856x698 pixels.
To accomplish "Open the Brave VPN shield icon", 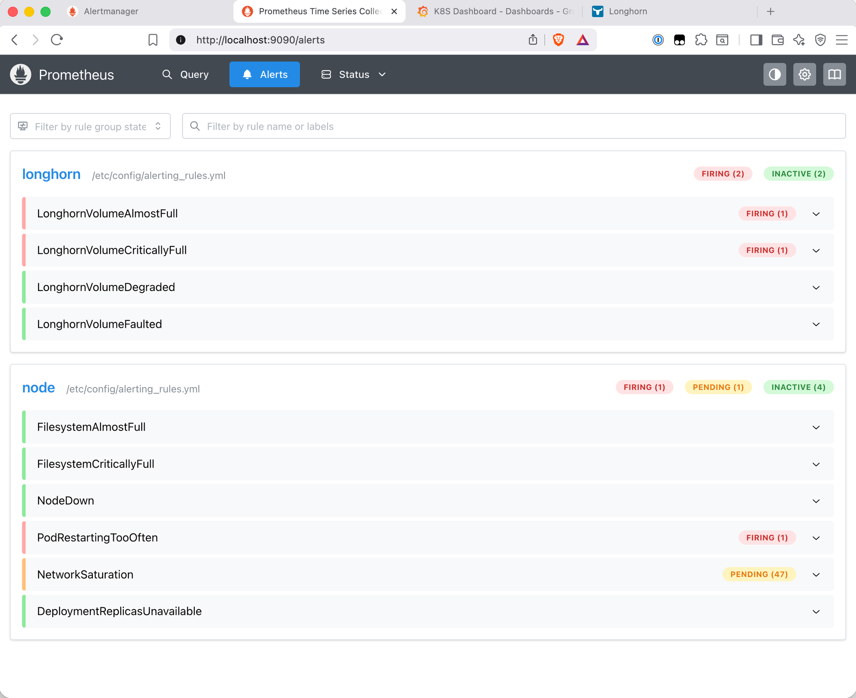I will tap(820, 40).
